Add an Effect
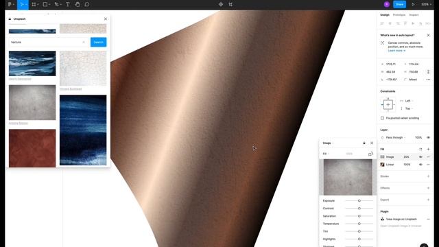 pyautogui.click(x=428, y=188)
